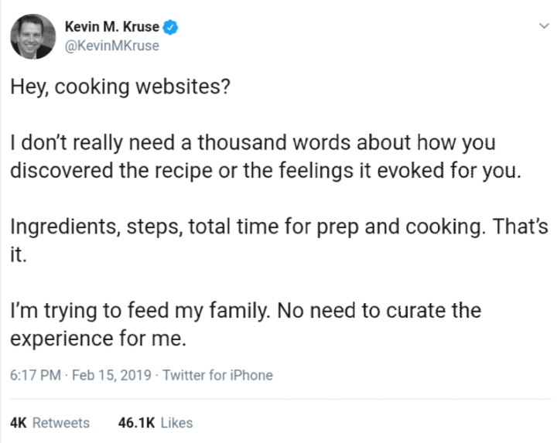Click the line starting "Ingredients, steps"
Viewport: 557px width, 443px height.
279,227
